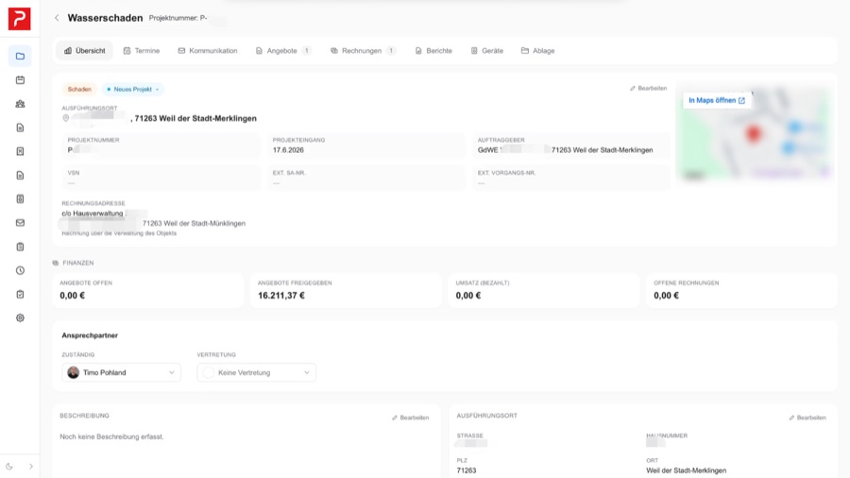Click the Umsatz (bezahlt) card
This screenshot has width=850, height=478.
click(544, 291)
